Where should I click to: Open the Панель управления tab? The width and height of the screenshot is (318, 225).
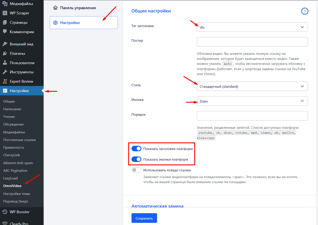pyautogui.click(x=84, y=8)
